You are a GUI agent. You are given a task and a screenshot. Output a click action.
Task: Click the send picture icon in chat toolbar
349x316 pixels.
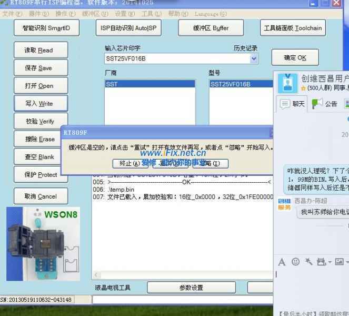coord(339,261)
